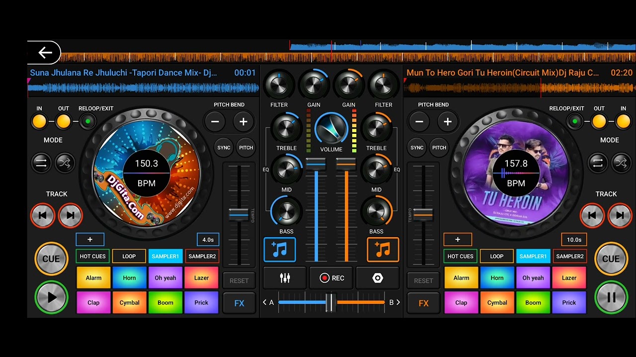Click the left deck BASS knob
The height and width of the screenshot is (357, 636).
[x=287, y=212]
